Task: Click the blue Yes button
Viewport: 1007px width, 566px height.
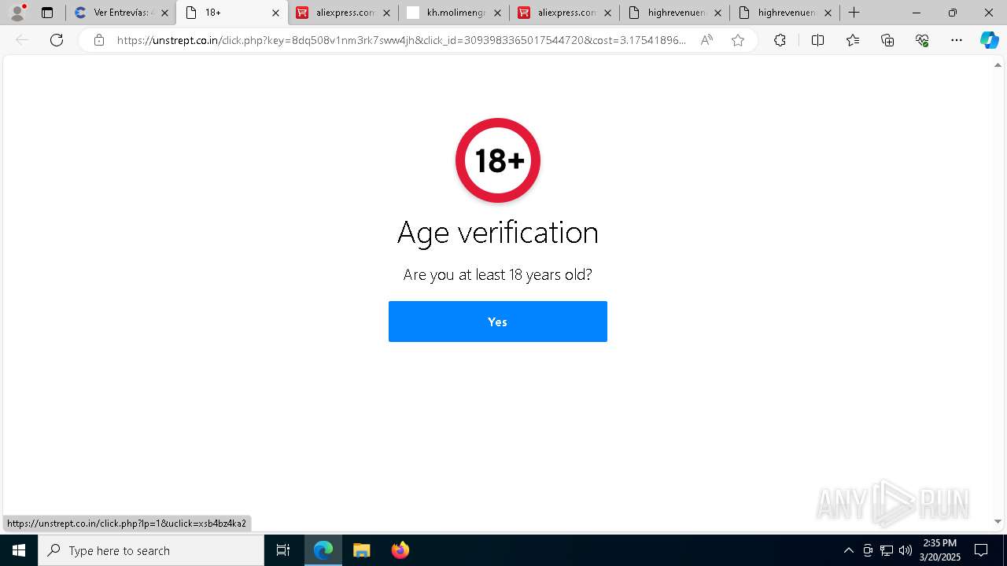Action: click(497, 322)
